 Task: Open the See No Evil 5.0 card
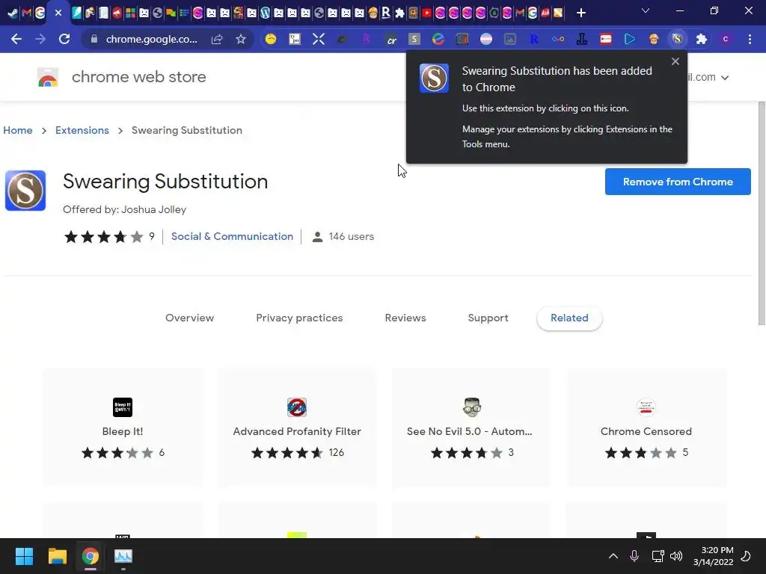point(471,428)
